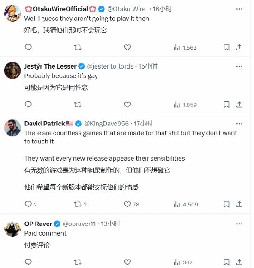The width and height of the screenshot is (254, 268).
Task: Open reply thread on David Patrick's tweet
Action: pyautogui.click(x=31, y=204)
